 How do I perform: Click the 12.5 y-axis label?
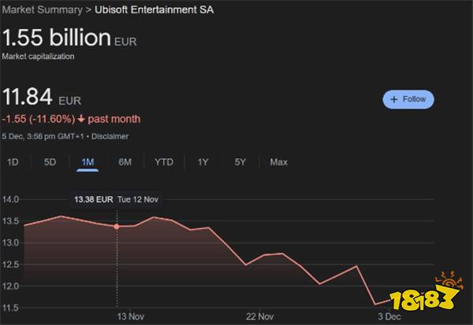(10, 264)
